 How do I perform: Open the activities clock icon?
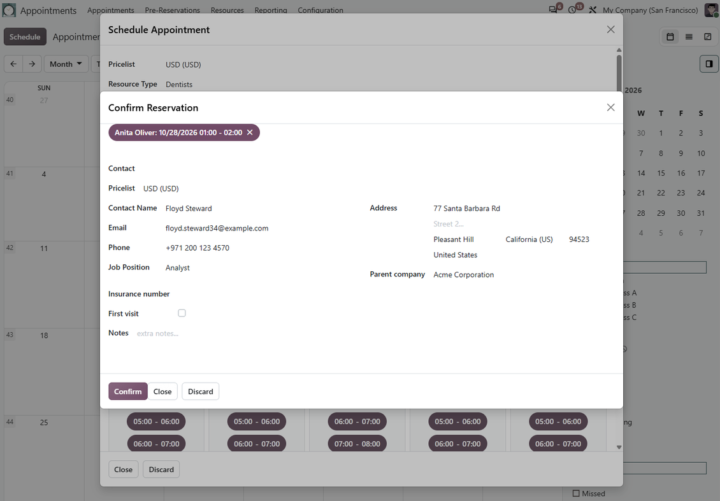(572, 10)
